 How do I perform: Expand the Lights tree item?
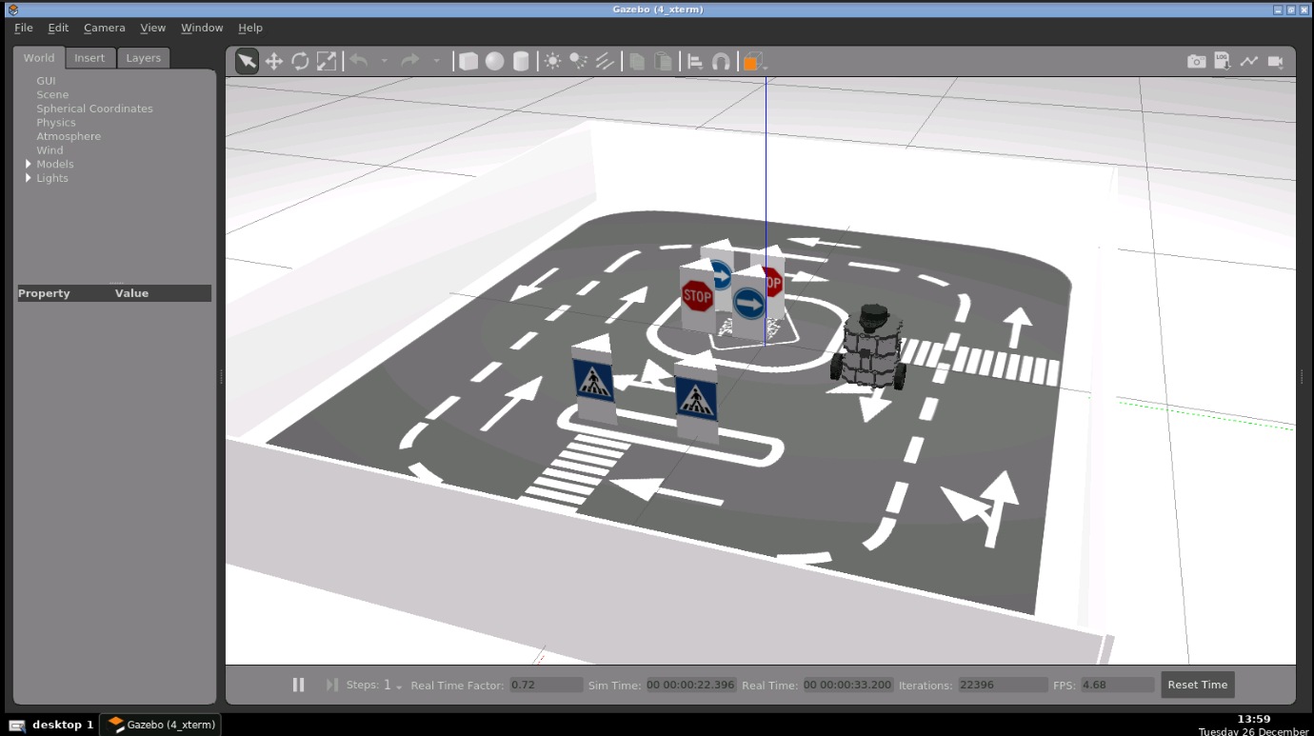pyautogui.click(x=29, y=178)
